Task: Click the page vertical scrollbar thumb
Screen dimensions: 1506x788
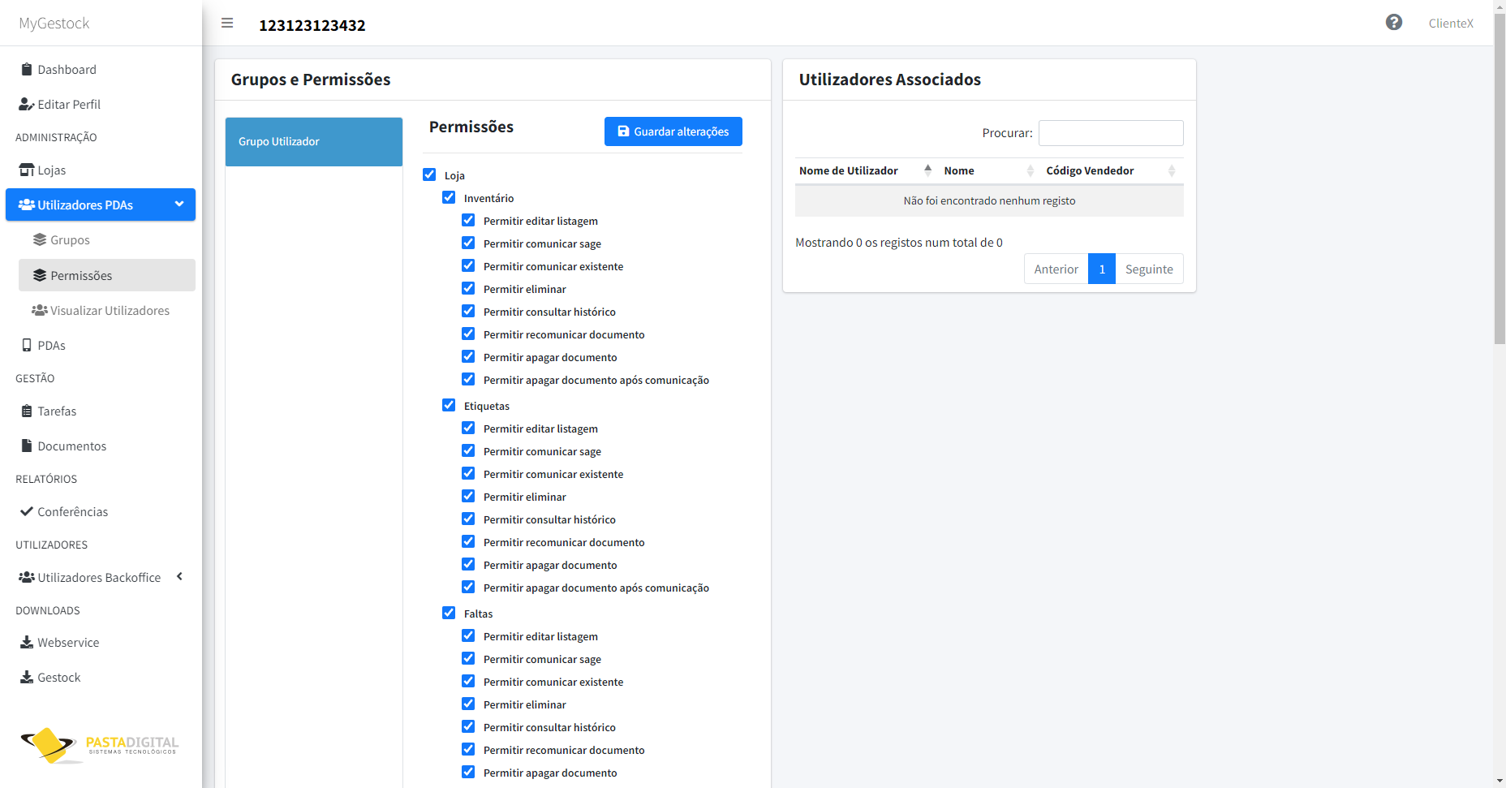Action: [1500, 179]
